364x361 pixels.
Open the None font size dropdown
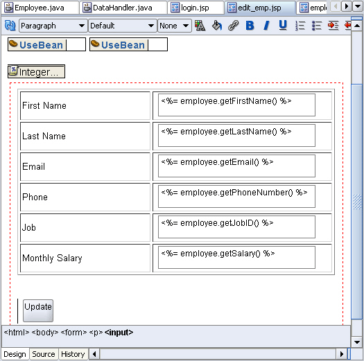pyautogui.click(x=175, y=26)
